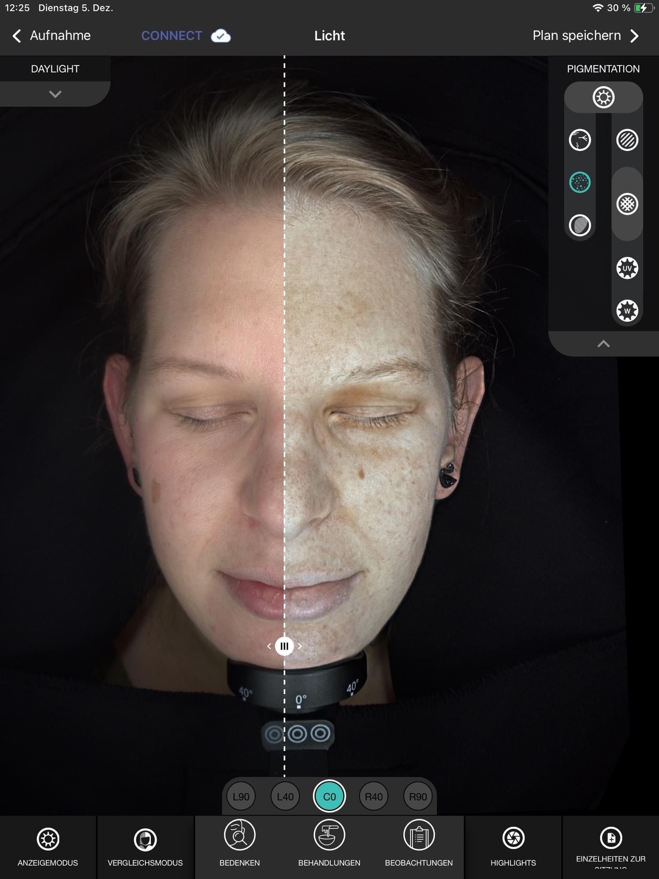Image resolution: width=659 pixels, height=879 pixels.
Task: Select the L40 face angle
Action: pyautogui.click(x=285, y=797)
